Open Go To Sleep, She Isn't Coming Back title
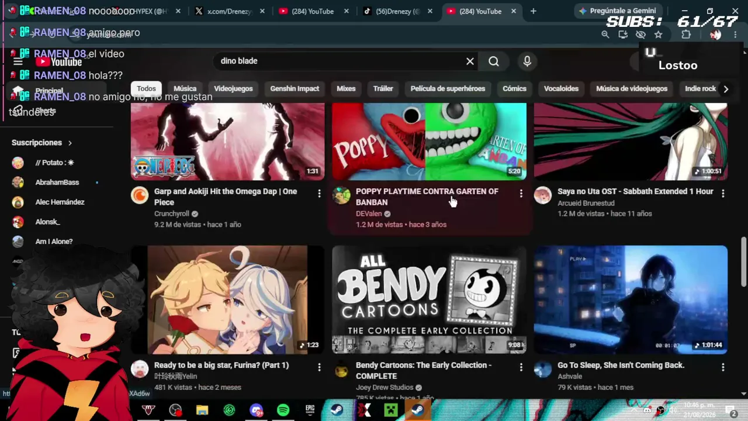The height and width of the screenshot is (421, 748). [621, 365]
